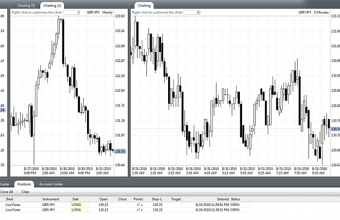340x220 pixels.
Task: Click the first row's OPEN status
Action: coord(235,205)
